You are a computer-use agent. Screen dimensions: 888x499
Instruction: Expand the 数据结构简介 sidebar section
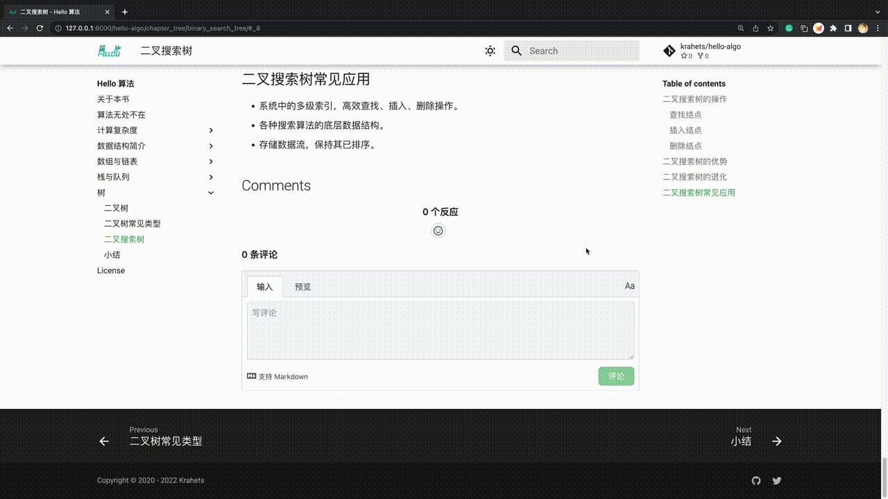211,146
